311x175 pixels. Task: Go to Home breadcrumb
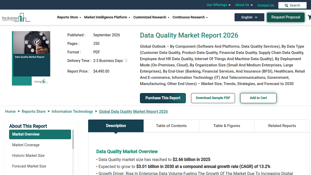(x=10, y=111)
